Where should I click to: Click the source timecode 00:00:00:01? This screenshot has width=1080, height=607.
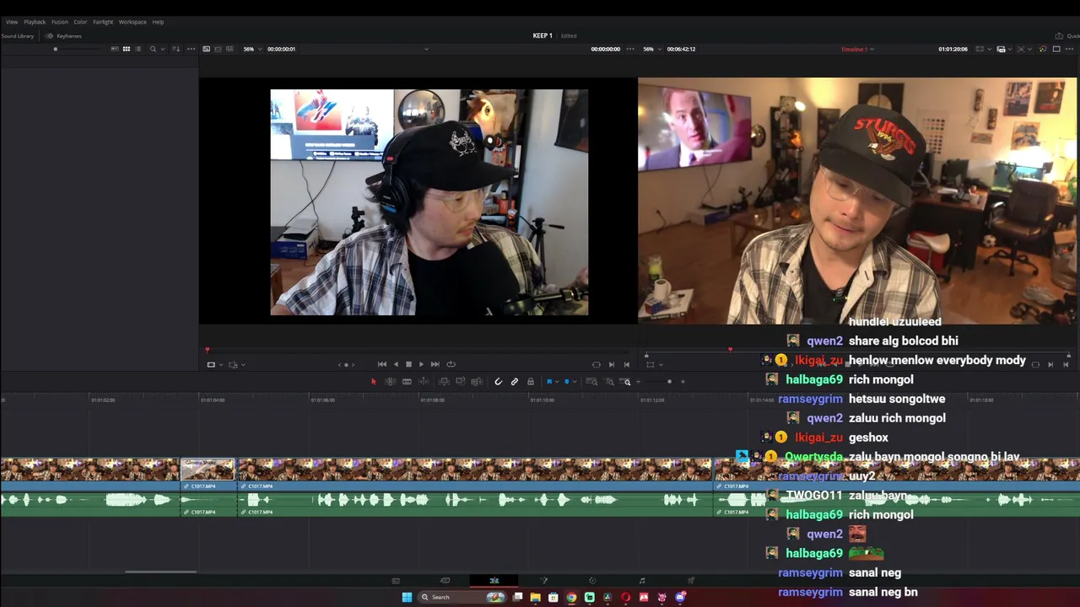281,49
